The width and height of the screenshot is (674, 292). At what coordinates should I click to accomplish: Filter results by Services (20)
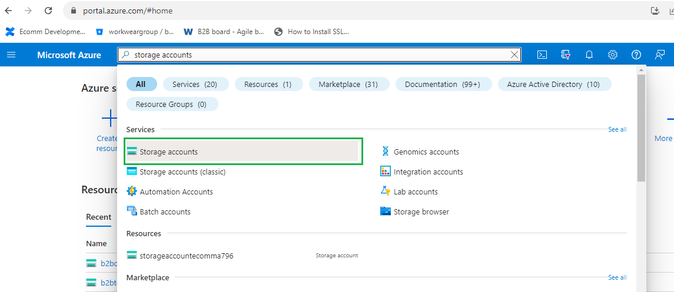[195, 85]
